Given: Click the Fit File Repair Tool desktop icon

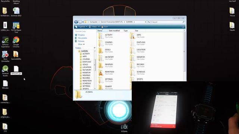Looking at the screenshot, I should 16,27.
